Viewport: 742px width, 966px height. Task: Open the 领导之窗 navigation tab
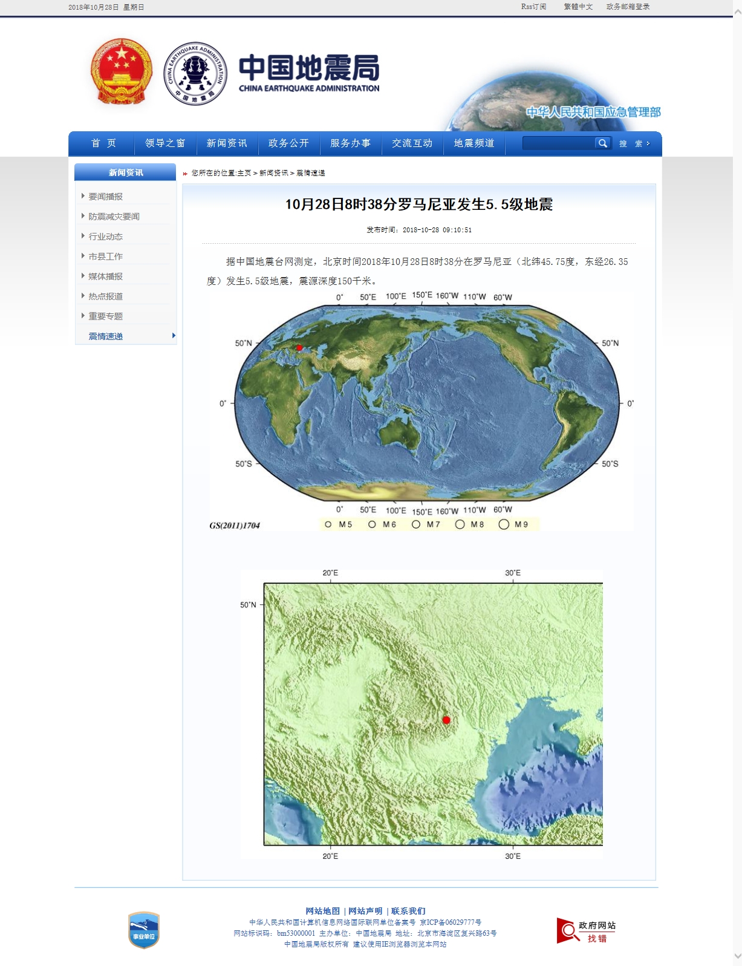coord(165,143)
